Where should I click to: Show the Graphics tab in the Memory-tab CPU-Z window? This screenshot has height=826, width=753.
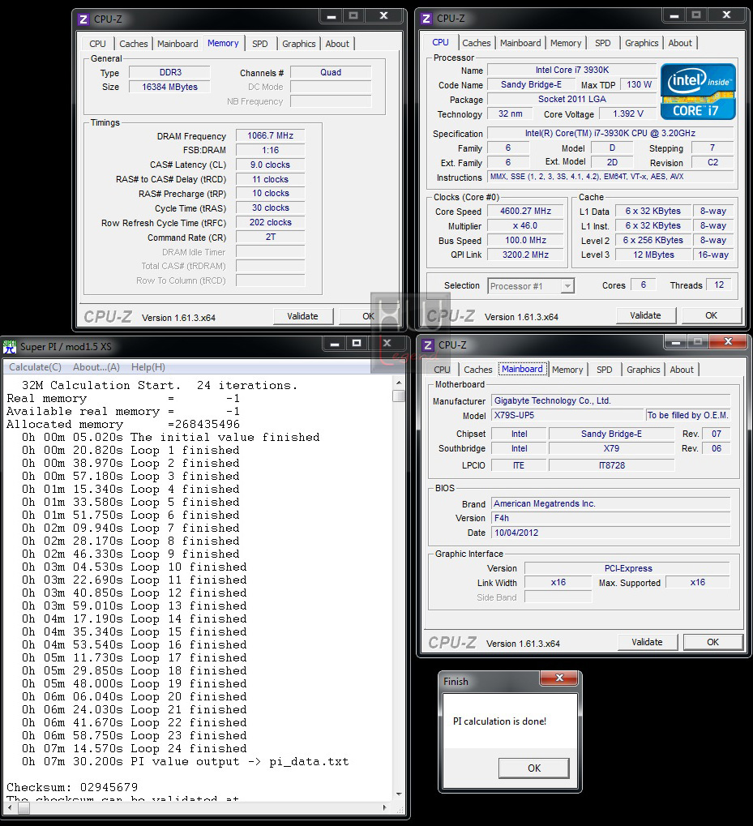pyautogui.click(x=298, y=44)
